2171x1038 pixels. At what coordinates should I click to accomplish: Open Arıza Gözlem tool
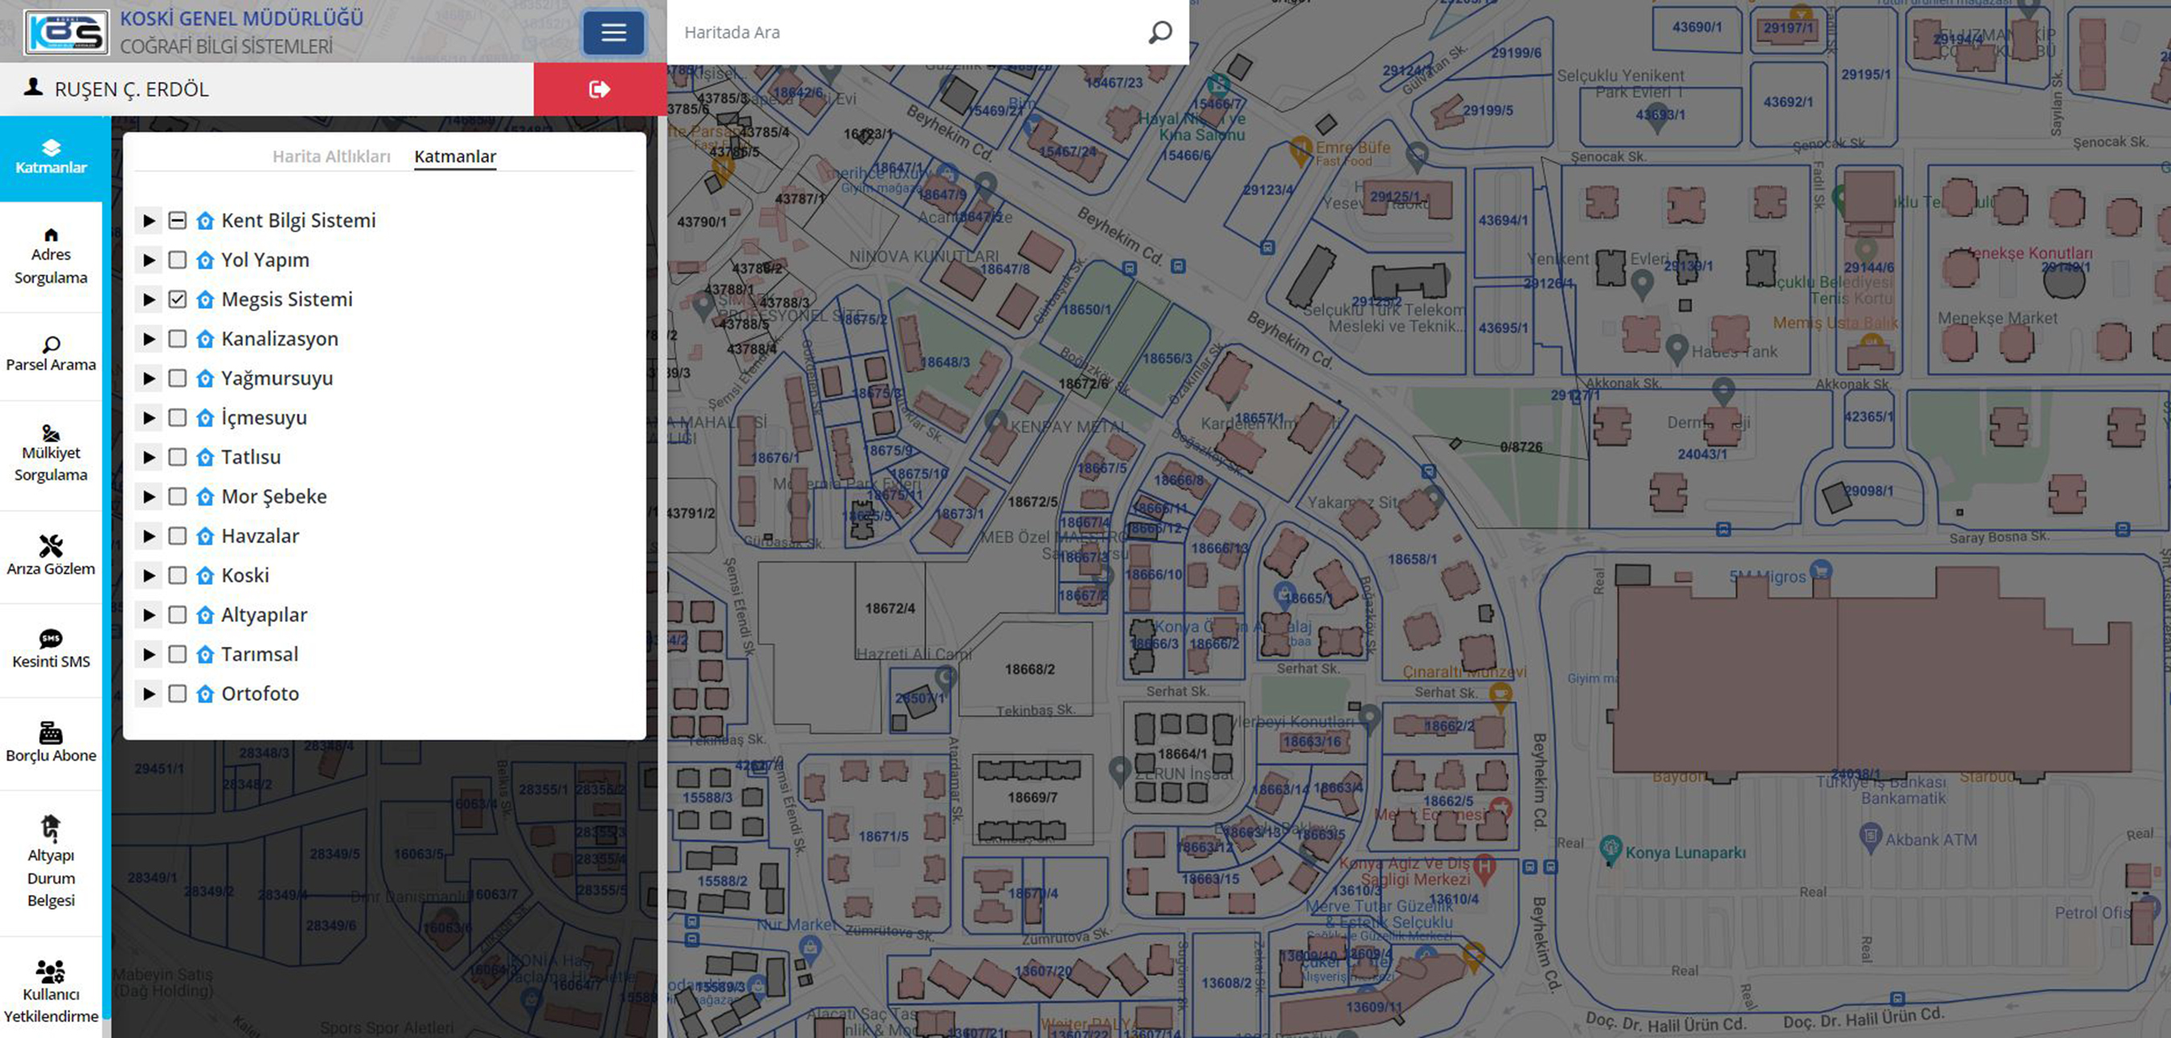(51, 556)
